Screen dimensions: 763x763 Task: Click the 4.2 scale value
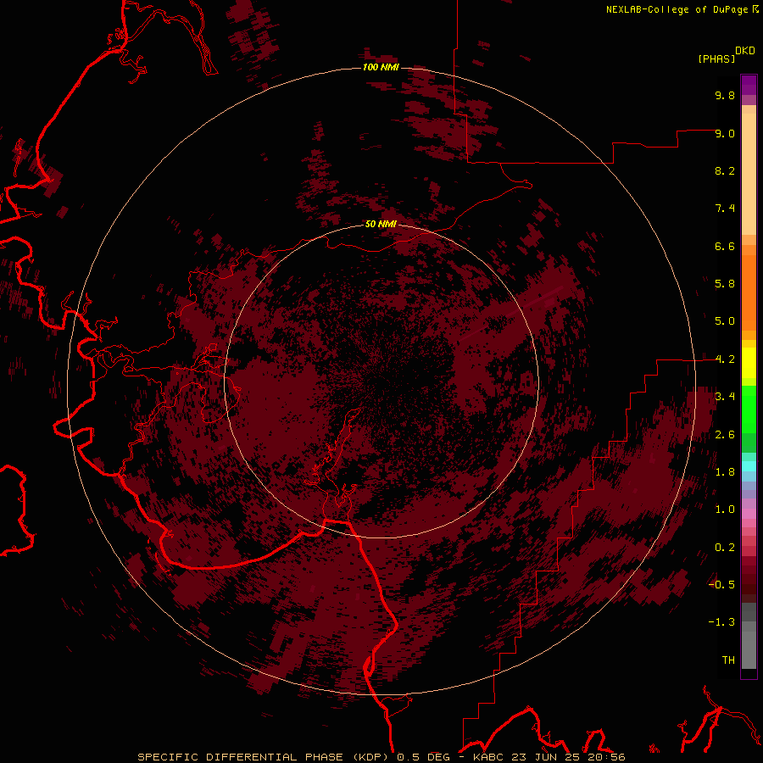725,359
